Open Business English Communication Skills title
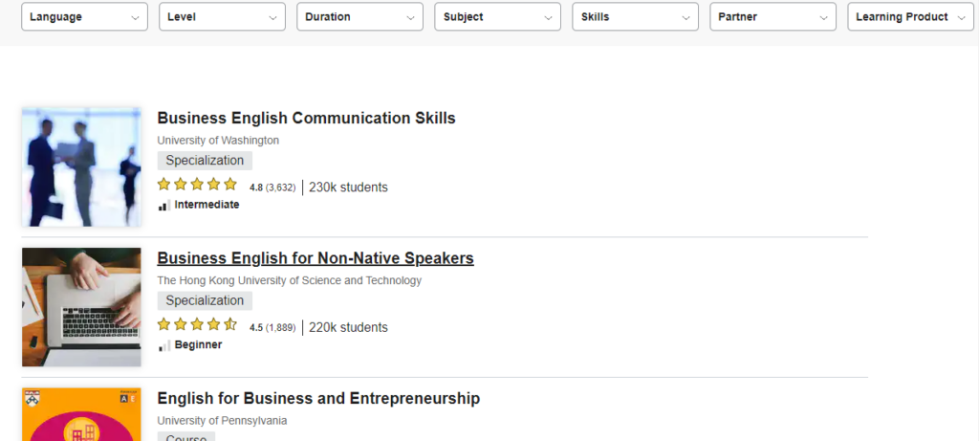 point(306,118)
